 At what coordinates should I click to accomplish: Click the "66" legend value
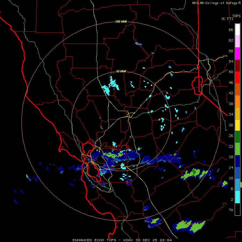[x=231, y=30]
